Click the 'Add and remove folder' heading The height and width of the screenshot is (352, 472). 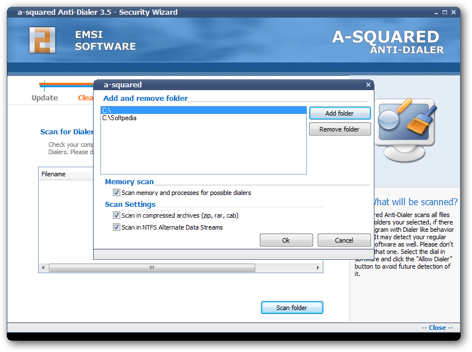pos(145,99)
